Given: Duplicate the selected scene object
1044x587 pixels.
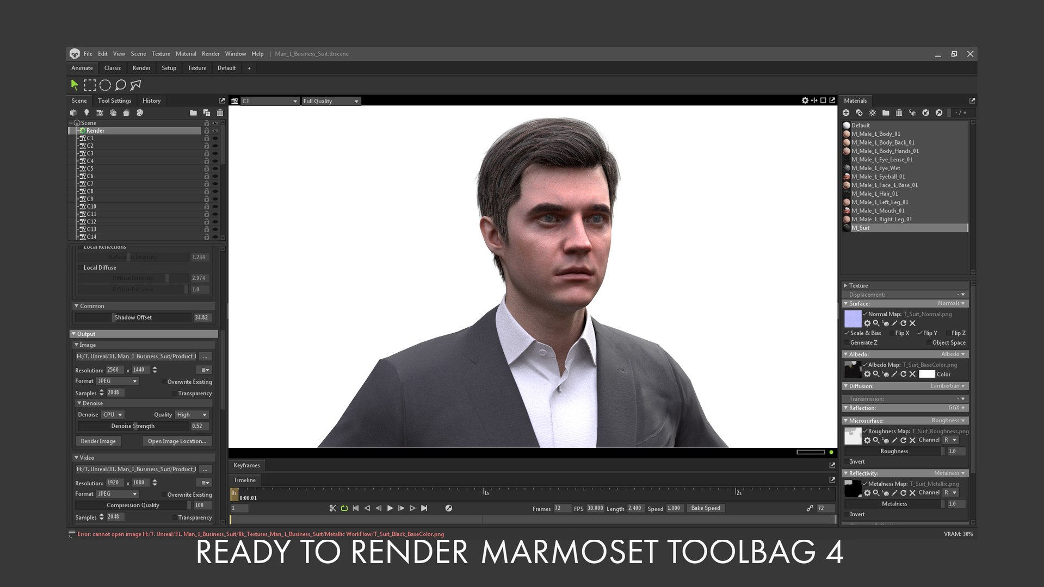Looking at the screenshot, I should (x=207, y=113).
